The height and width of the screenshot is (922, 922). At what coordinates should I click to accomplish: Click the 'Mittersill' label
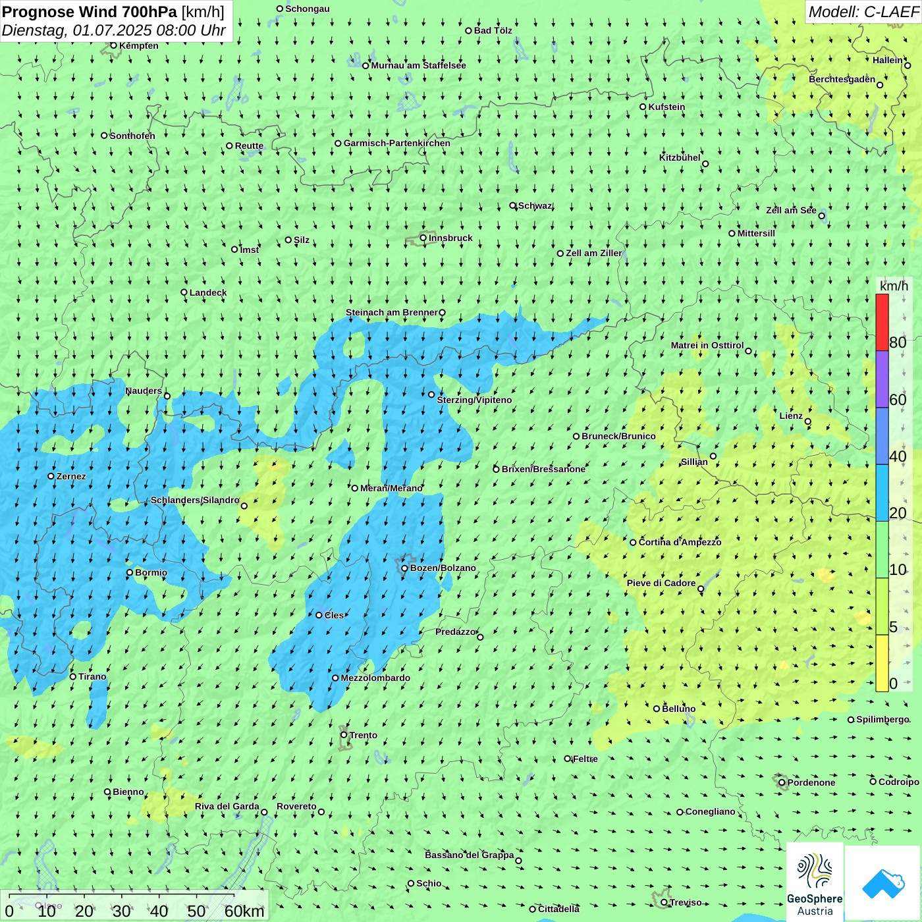[756, 233]
